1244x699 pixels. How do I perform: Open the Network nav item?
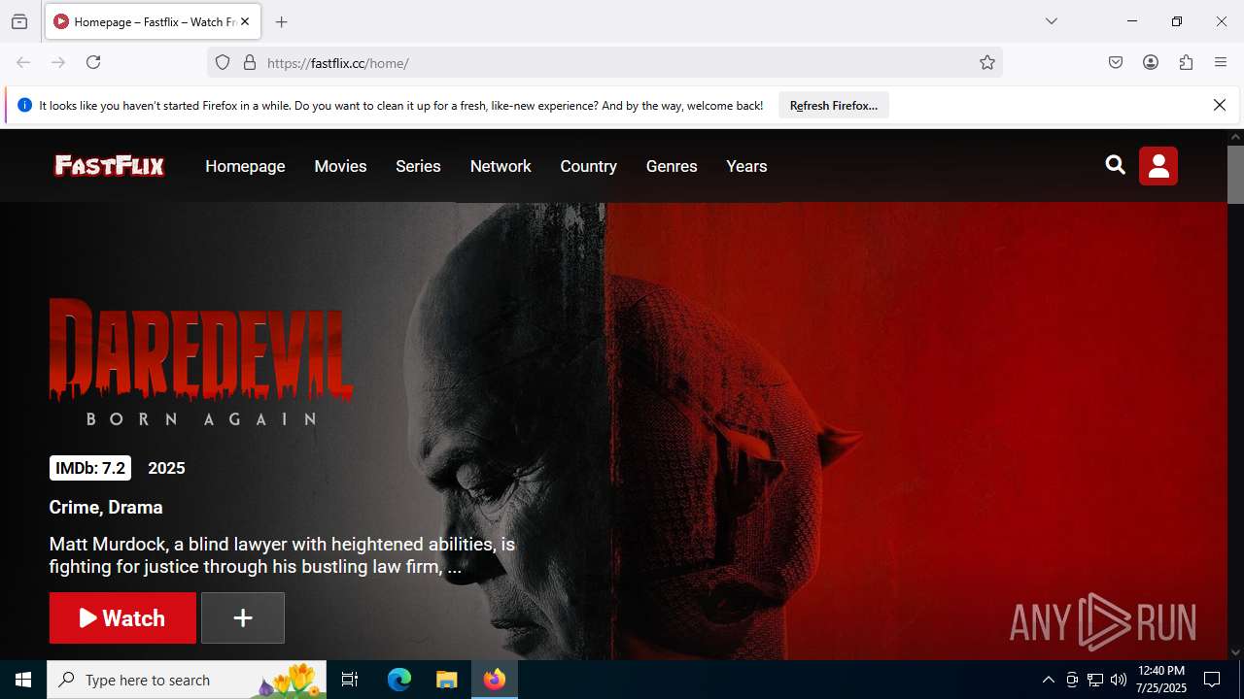(x=501, y=166)
